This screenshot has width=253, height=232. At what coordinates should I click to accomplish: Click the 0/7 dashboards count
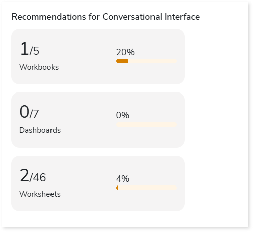click(29, 112)
